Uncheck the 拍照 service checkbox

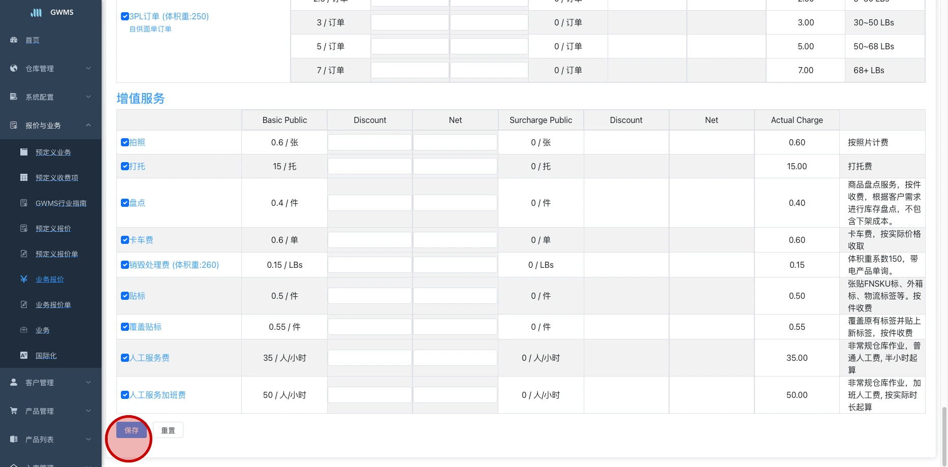tap(125, 142)
